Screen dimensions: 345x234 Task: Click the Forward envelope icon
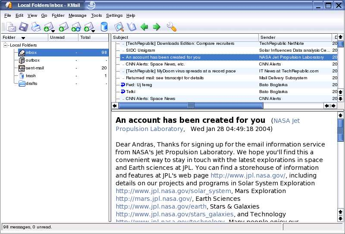[88, 27]
